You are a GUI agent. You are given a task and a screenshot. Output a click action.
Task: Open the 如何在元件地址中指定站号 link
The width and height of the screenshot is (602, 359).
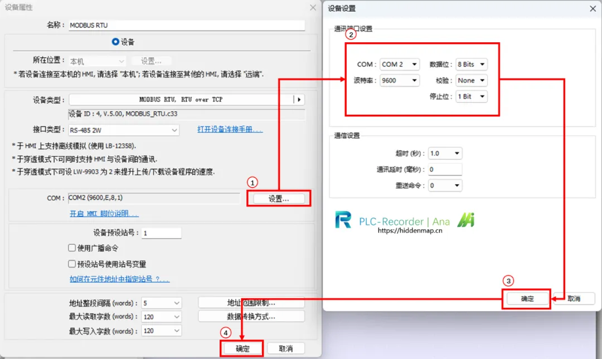tap(119, 279)
